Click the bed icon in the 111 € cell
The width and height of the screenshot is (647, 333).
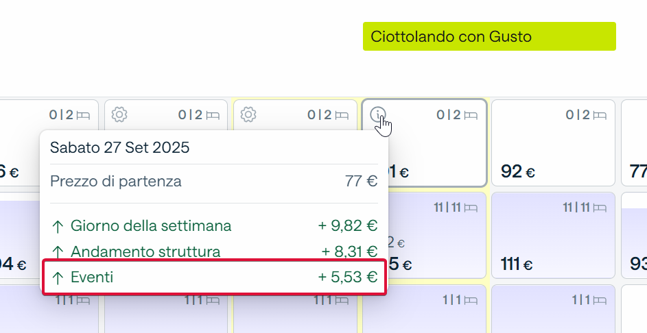point(600,208)
